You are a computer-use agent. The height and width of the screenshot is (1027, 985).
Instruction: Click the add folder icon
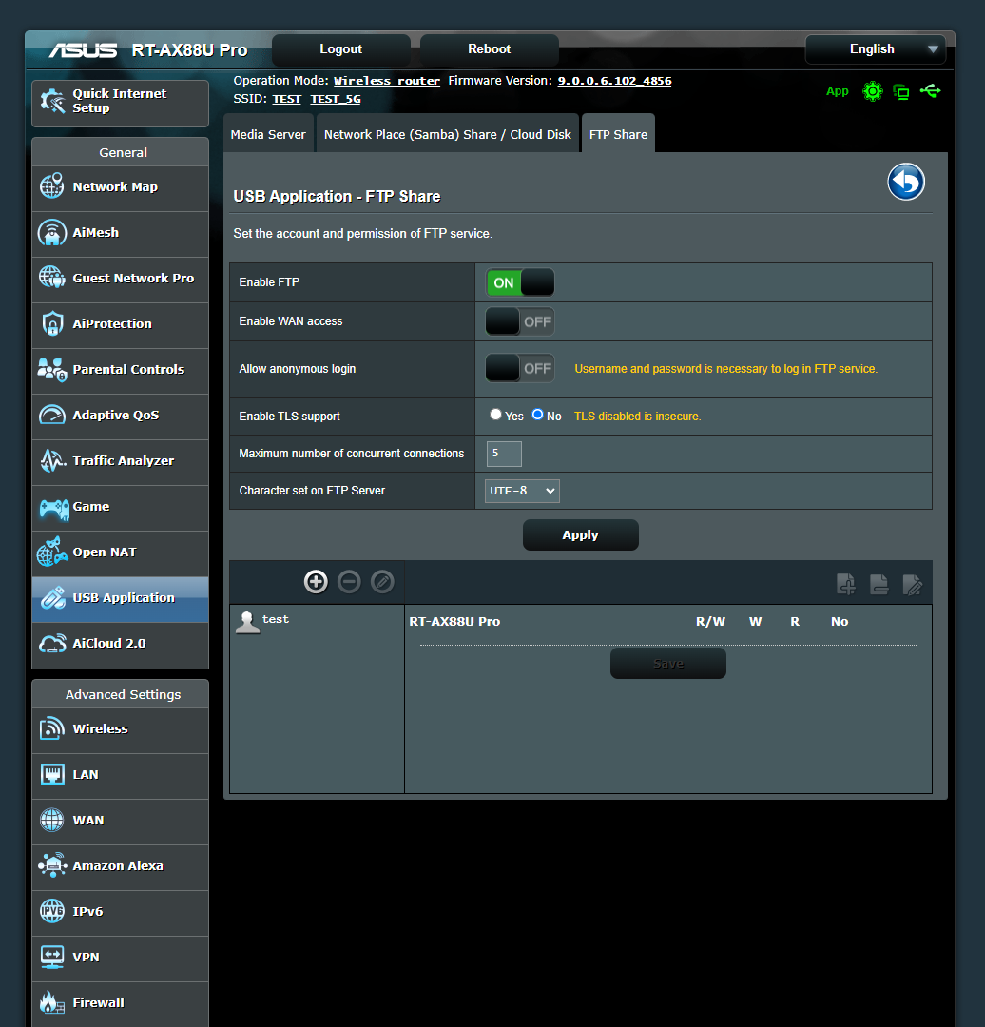pyautogui.click(x=846, y=584)
